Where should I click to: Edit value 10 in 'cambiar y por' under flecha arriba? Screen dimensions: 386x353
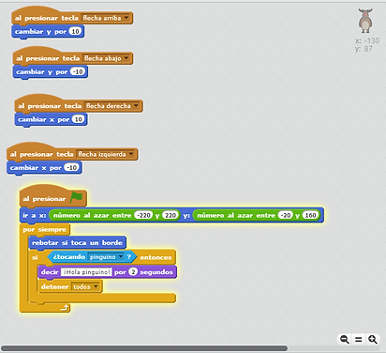[x=75, y=31]
